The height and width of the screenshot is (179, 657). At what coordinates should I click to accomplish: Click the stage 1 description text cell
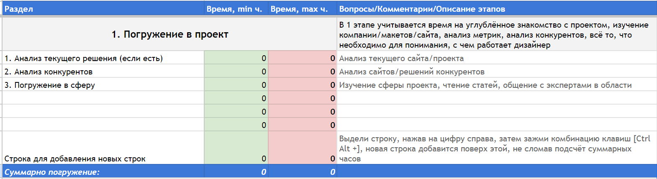(x=496, y=35)
